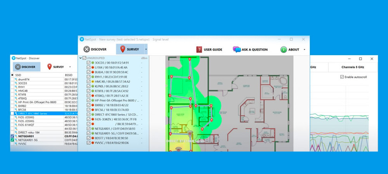Viewport: 388px width, 174px height.
Task: Click the yellow status dot beside HMC4B in the Survey list
Action: coord(93,82)
